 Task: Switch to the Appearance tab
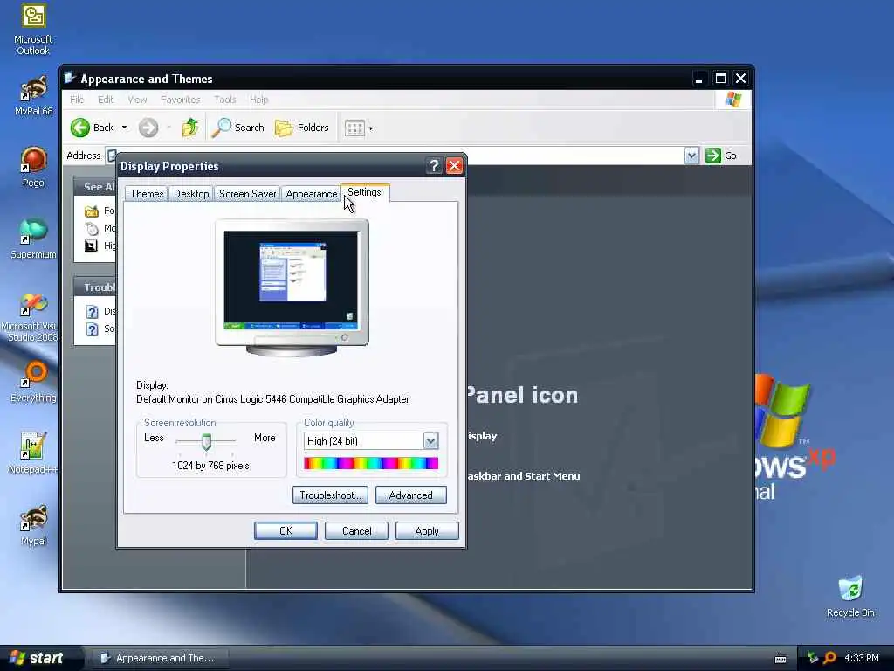point(312,194)
